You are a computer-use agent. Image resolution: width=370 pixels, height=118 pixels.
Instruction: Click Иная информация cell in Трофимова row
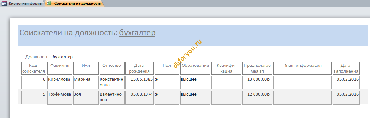coord(302,97)
